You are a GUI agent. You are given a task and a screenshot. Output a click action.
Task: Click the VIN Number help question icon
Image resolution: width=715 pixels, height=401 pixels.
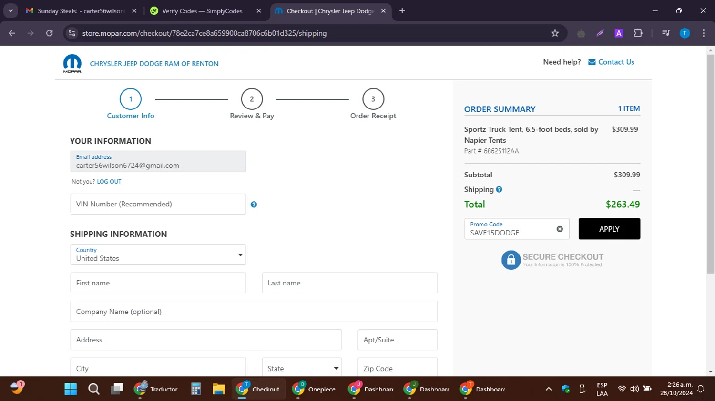[x=254, y=205]
